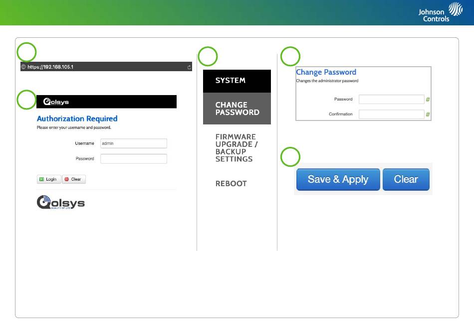Select the CHANGE PASSWORD menu entry
This screenshot has width=474, height=334.
(237, 109)
